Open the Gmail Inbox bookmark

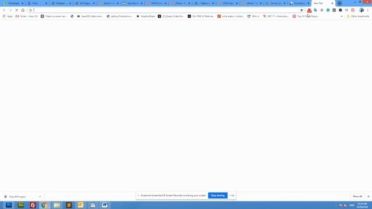(x=27, y=16)
